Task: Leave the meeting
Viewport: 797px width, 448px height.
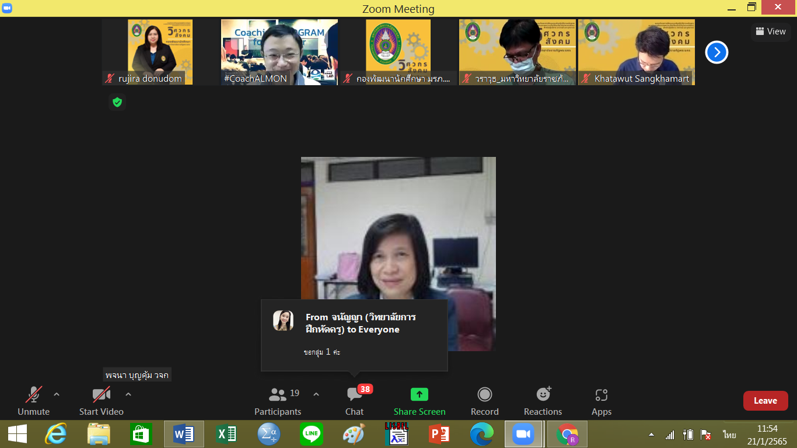Action: [765, 401]
